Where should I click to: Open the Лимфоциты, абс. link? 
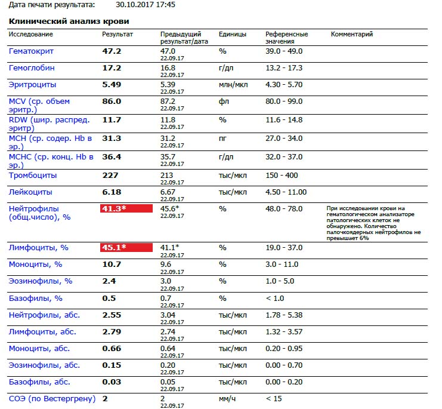42,332
